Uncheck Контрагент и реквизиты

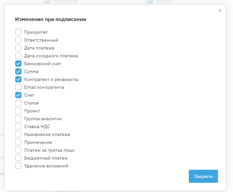(18, 79)
